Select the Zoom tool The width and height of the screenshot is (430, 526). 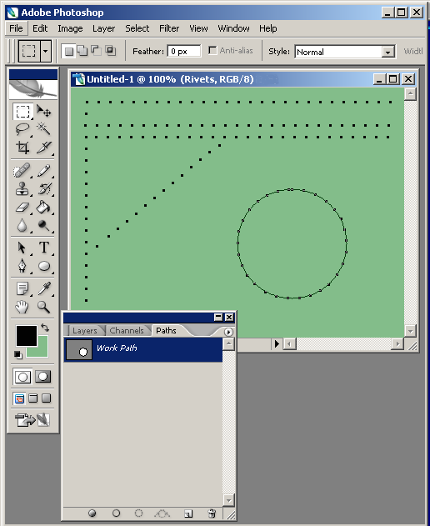tap(43, 307)
